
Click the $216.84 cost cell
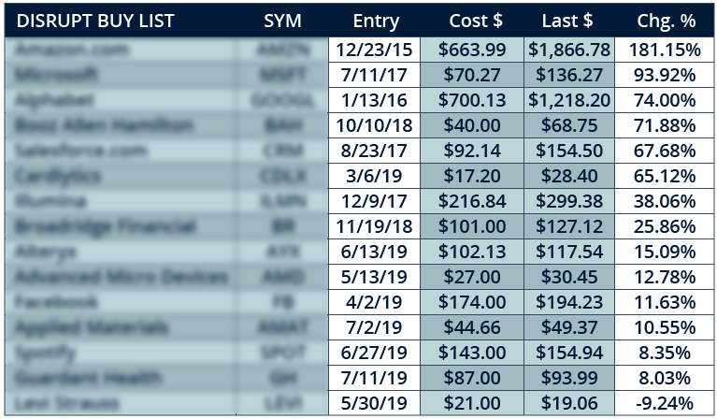[x=472, y=201]
